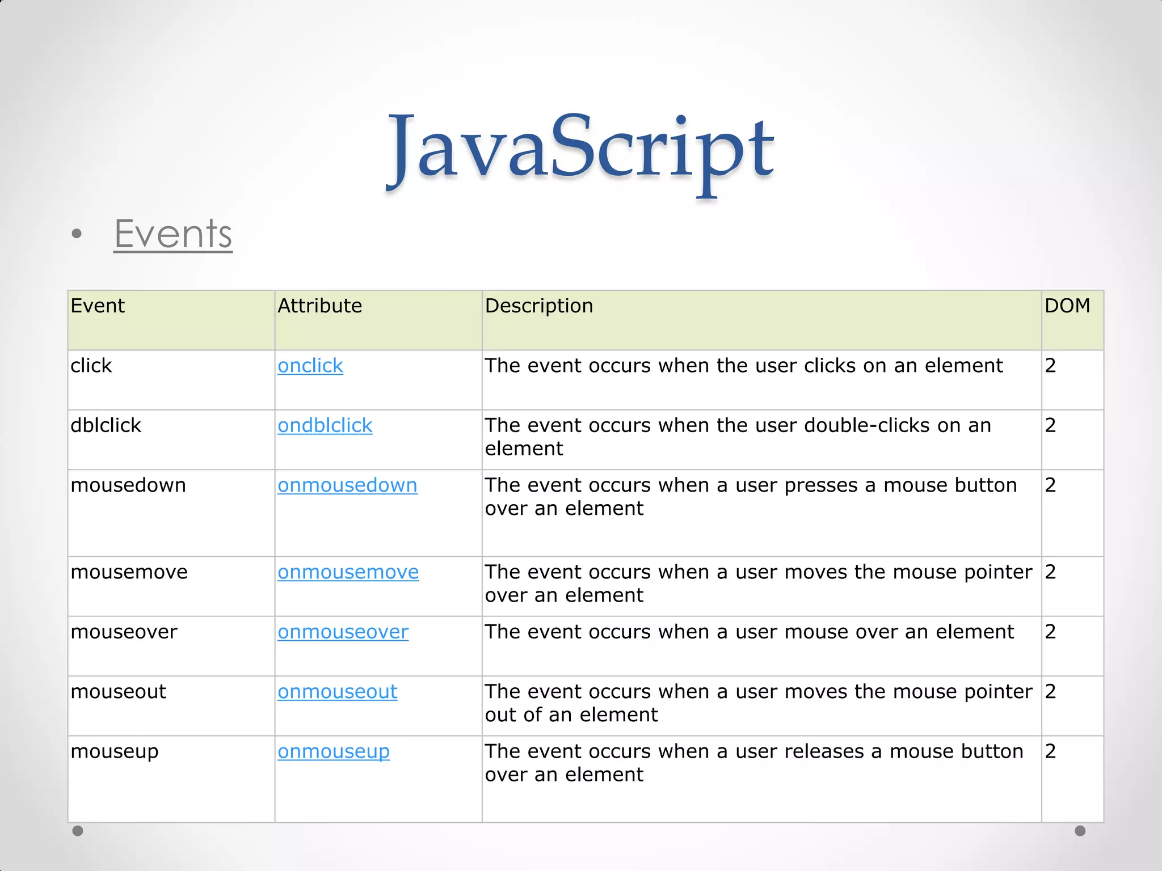Viewport: 1162px width, 871px height.
Task: Select the mousedown event cell
Action: pos(171,513)
